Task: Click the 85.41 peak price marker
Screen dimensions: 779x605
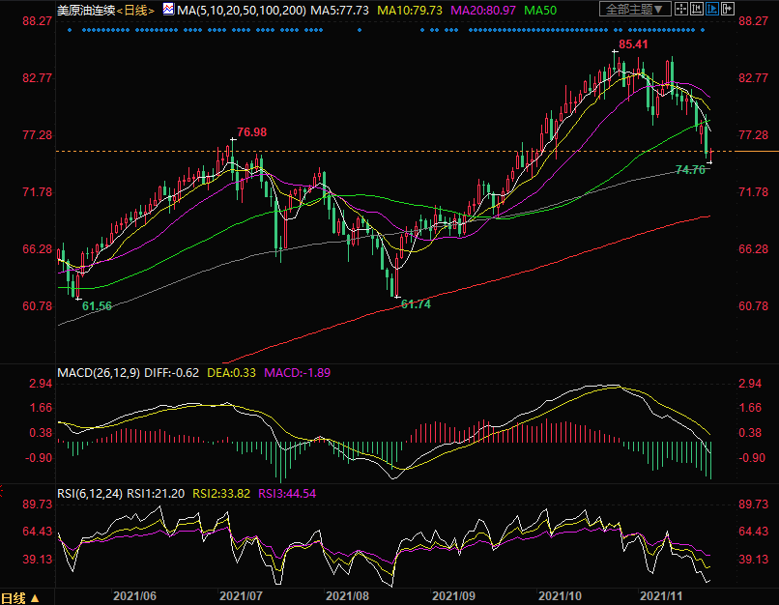Action: (633, 44)
